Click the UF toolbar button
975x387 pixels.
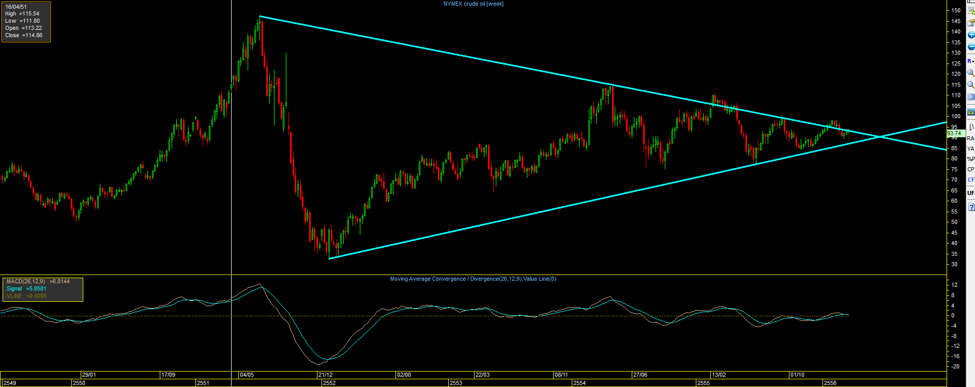(970, 193)
